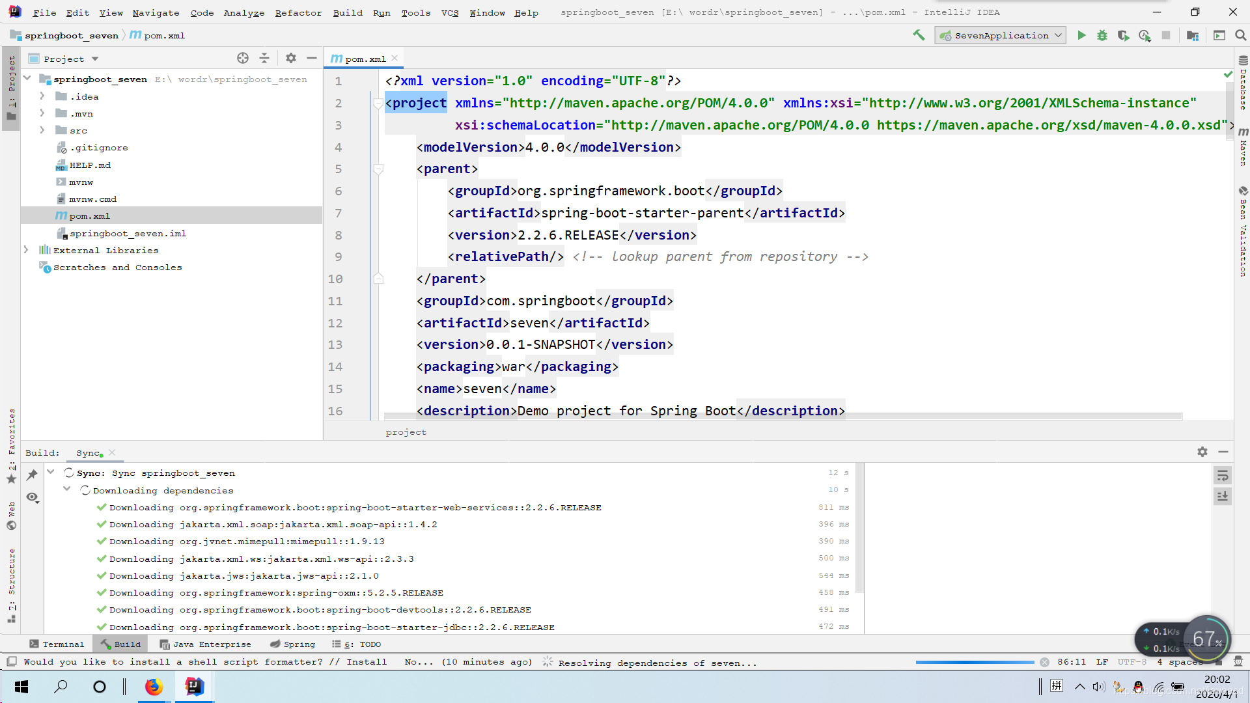This screenshot has width=1250, height=703.
Task: Open the Java Enterprise tool window
Action: click(205, 644)
